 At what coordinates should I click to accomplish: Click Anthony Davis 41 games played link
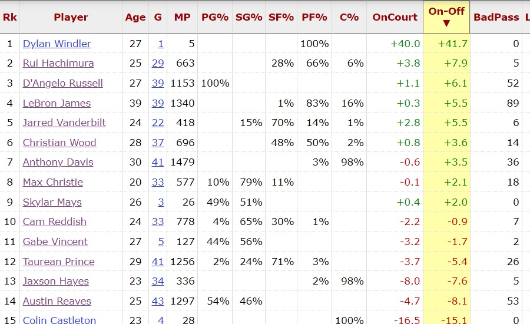click(x=158, y=162)
